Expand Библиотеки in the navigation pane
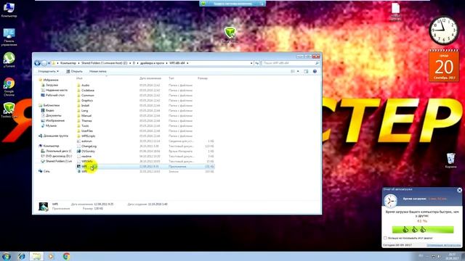The width and height of the screenshot is (465, 261). tap(52, 105)
